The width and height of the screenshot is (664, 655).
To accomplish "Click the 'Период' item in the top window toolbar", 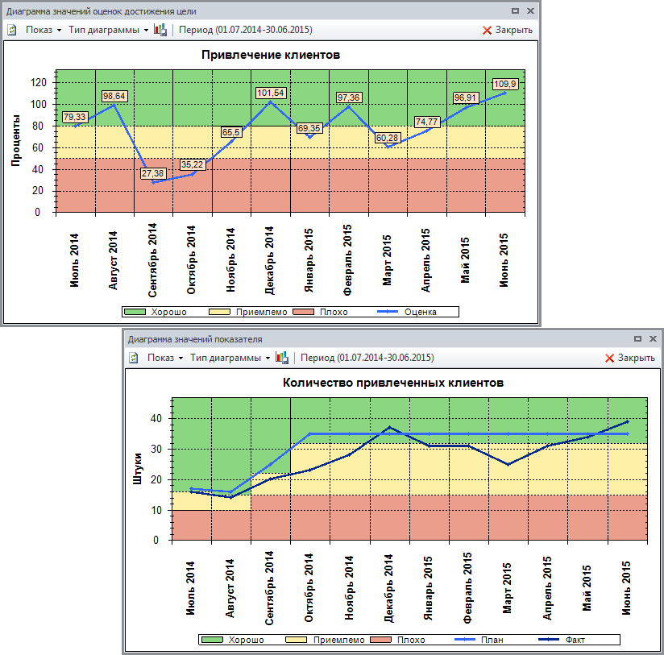I will [x=246, y=30].
